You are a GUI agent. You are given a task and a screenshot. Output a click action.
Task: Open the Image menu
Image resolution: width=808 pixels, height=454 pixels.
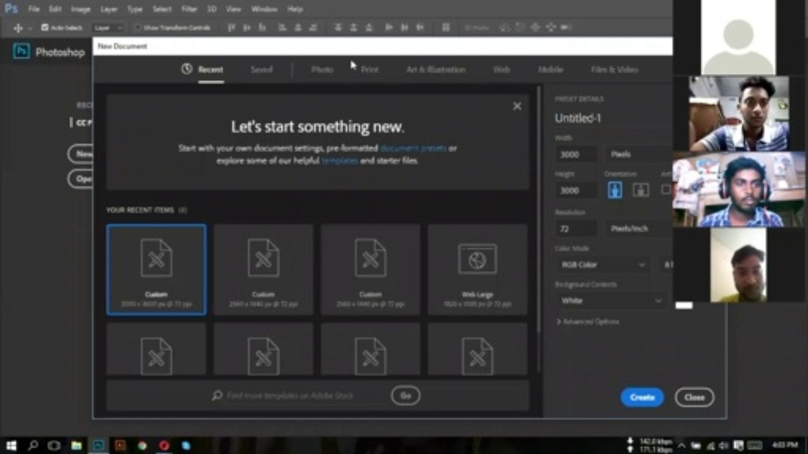click(x=81, y=9)
